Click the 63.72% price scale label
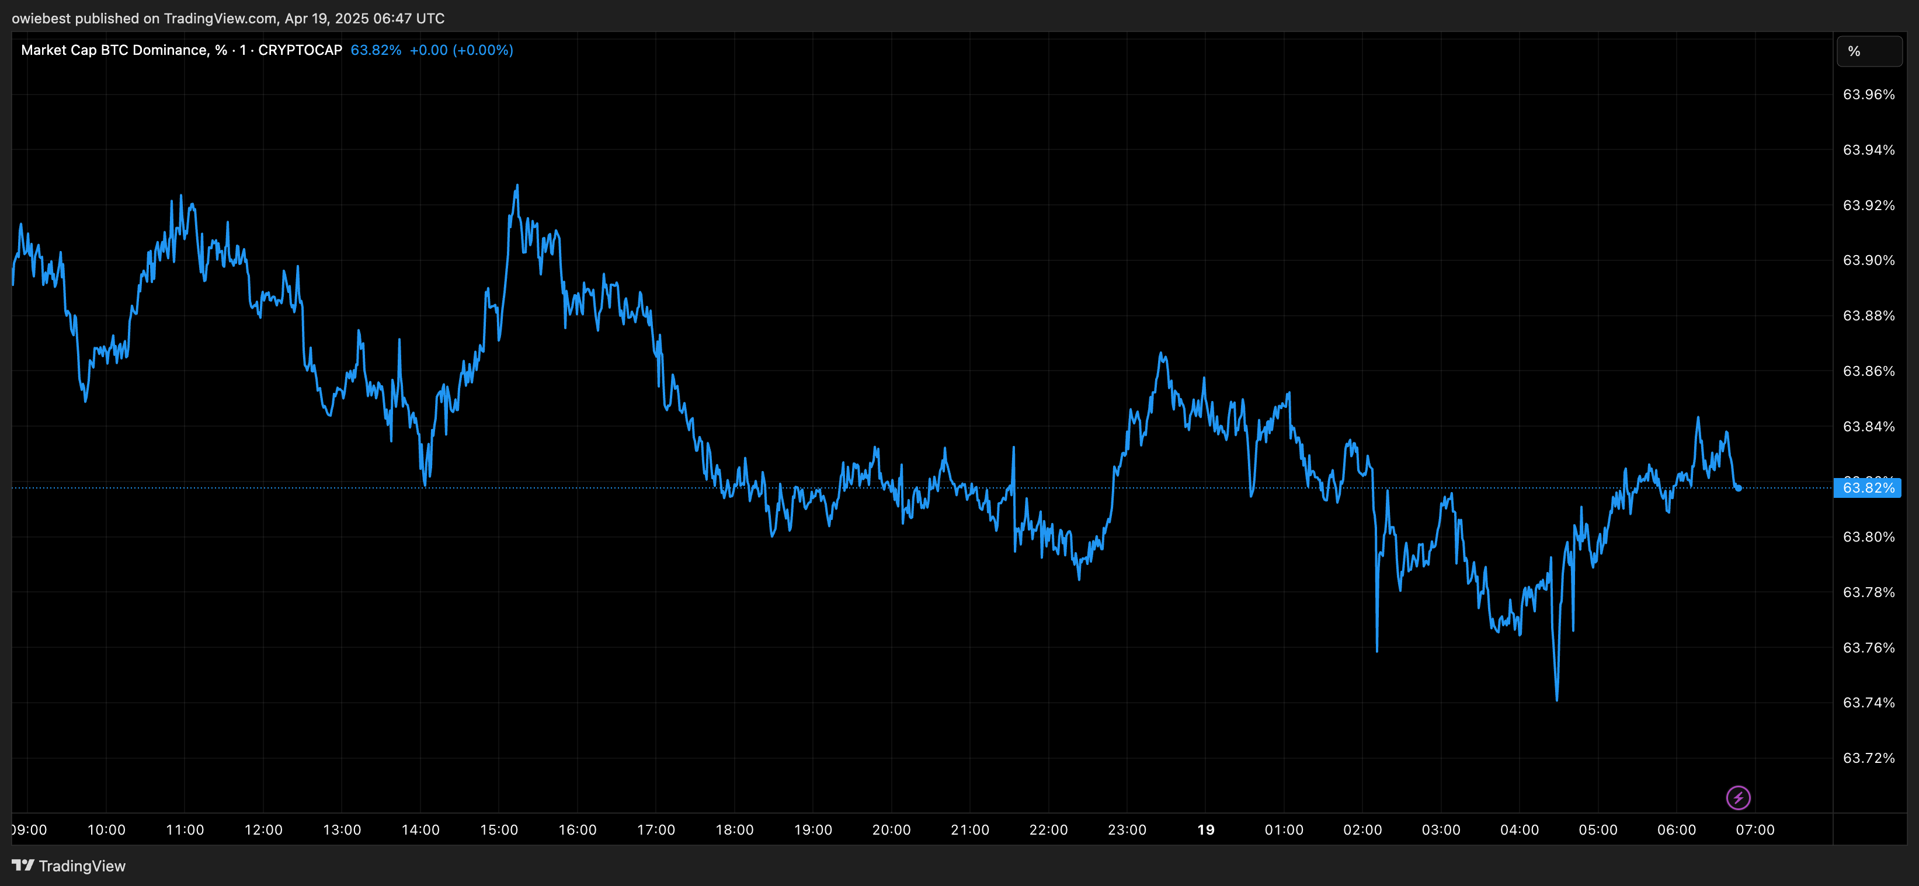Image resolution: width=1919 pixels, height=886 pixels. click(x=1868, y=758)
